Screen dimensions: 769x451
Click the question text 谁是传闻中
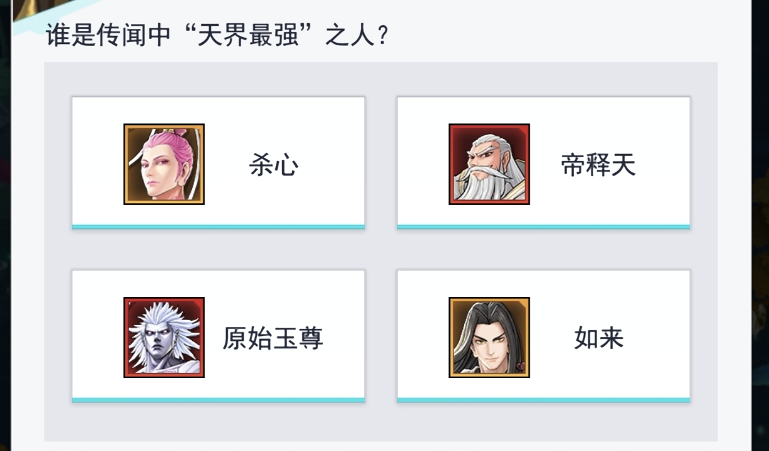click(x=107, y=36)
